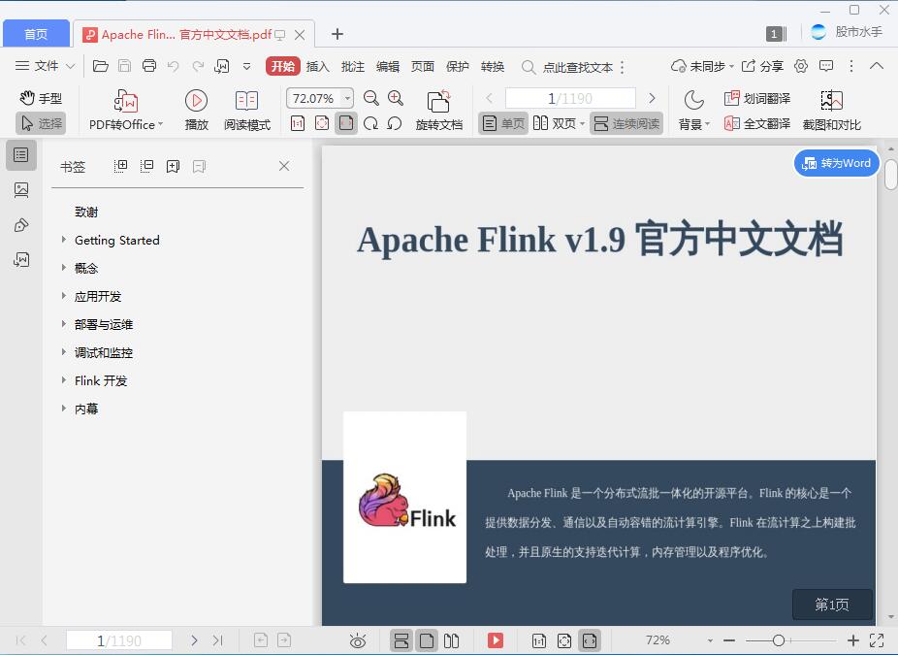Open Reading mode (阅读模式)

click(247, 111)
